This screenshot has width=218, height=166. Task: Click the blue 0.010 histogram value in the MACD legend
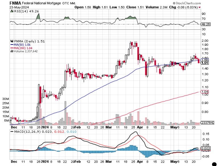pos(71,132)
